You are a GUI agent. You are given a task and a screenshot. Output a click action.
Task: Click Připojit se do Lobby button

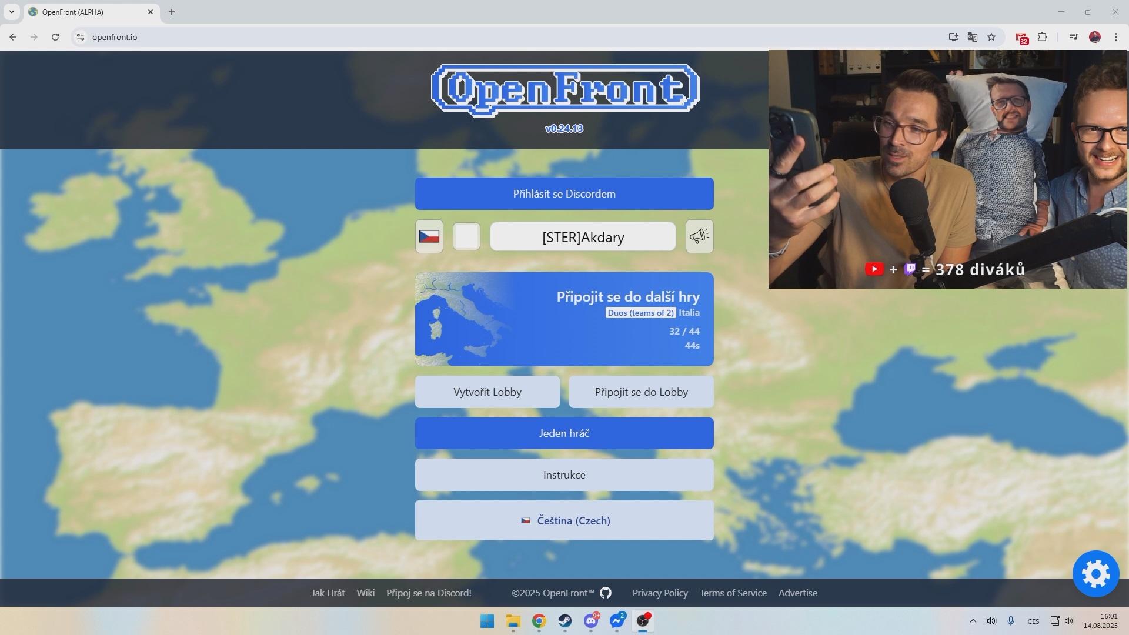(x=642, y=392)
